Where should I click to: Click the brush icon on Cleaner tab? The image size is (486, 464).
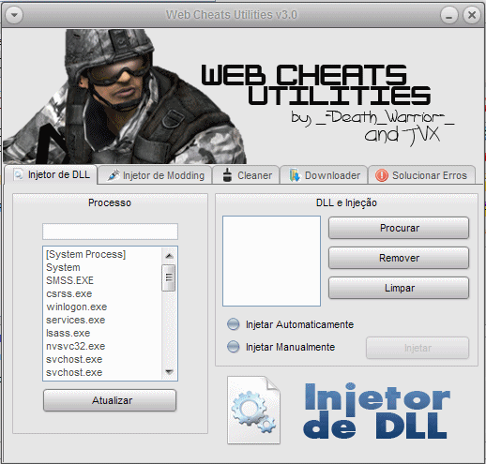click(x=227, y=175)
